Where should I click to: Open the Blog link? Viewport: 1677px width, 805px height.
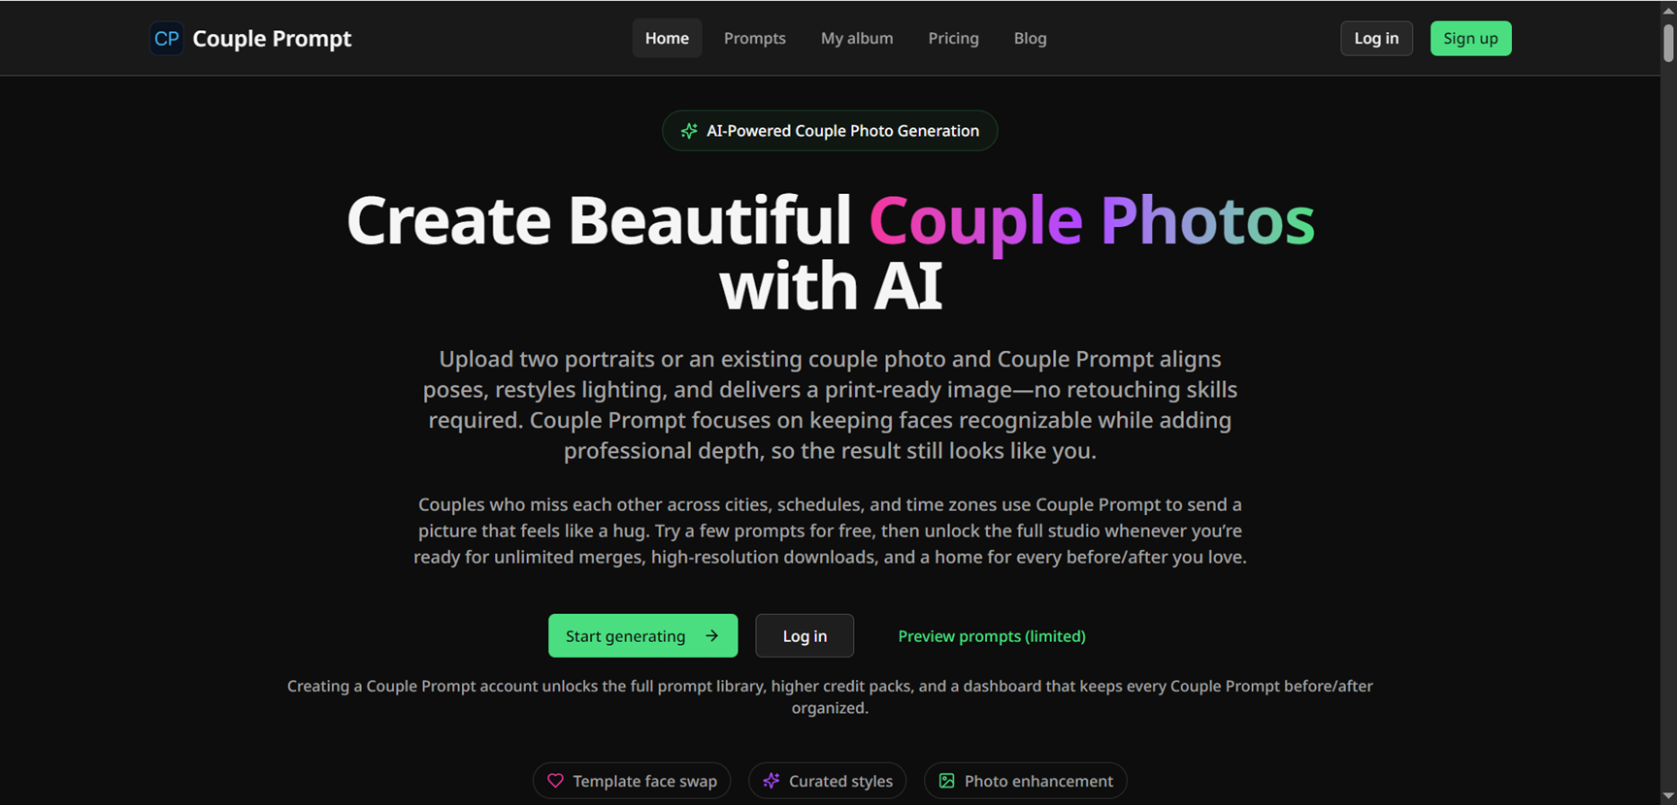(1030, 39)
